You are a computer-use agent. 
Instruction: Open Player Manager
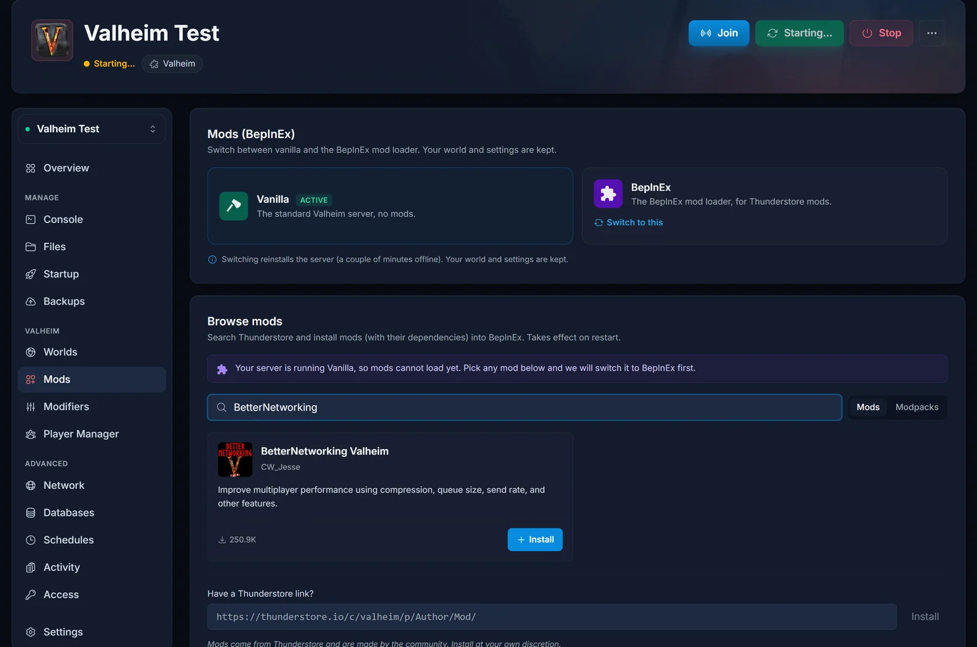pyautogui.click(x=92, y=434)
